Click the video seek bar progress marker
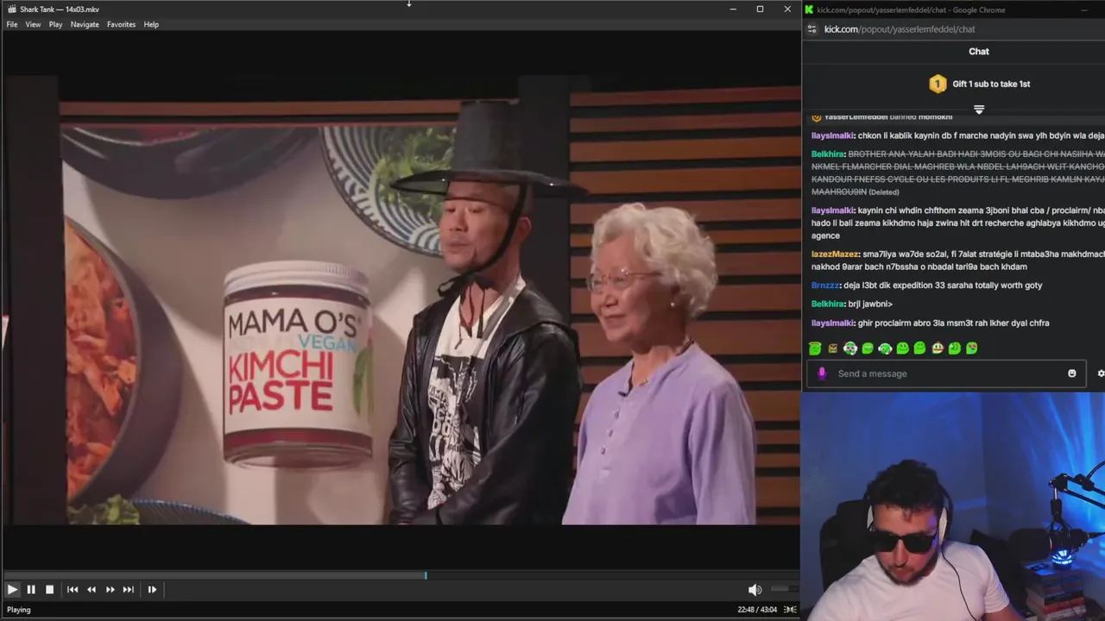This screenshot has width=1105, height=621. 426,575
